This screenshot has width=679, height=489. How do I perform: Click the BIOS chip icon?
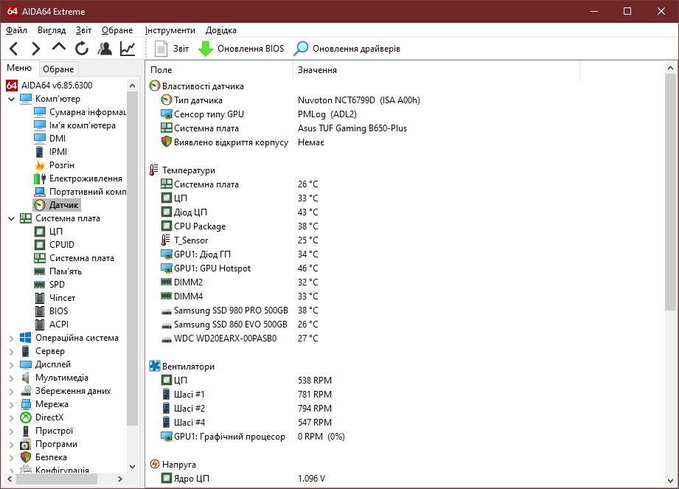pyautogui.click(x=40, y=311)
